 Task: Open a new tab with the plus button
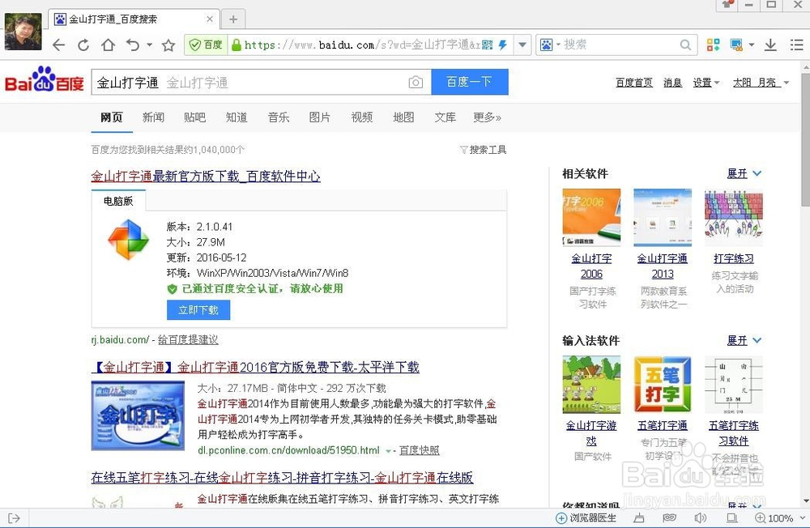tap(233, 19)
